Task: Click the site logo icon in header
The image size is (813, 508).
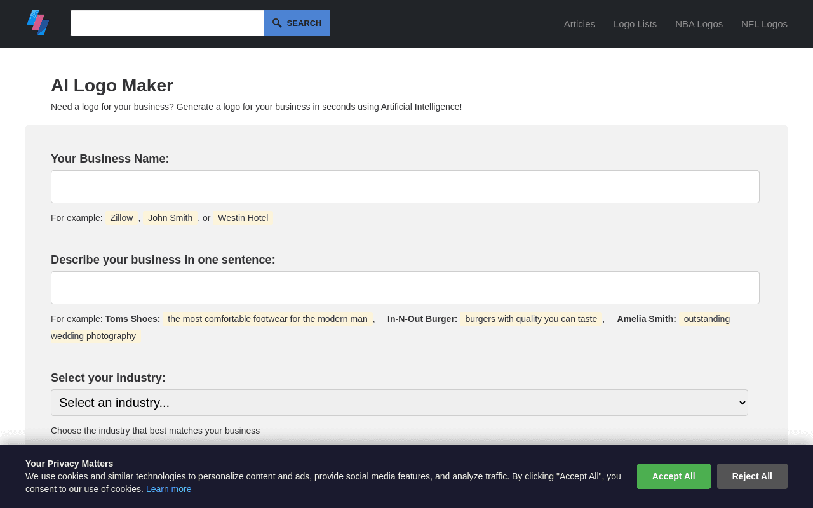Action: coord(38,22)
